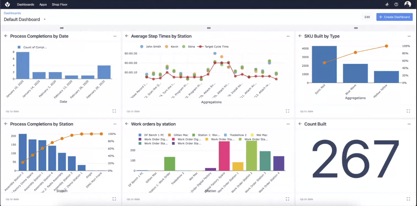
Task: Open the Shop Floor menu
Action: [x=59, y=5]
